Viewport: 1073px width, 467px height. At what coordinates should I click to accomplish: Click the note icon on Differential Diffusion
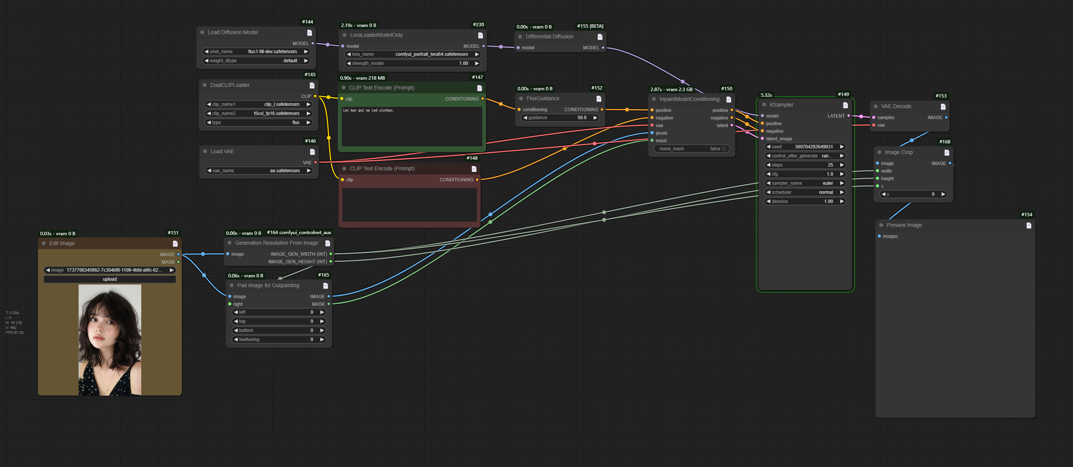[x=600, y=37]
